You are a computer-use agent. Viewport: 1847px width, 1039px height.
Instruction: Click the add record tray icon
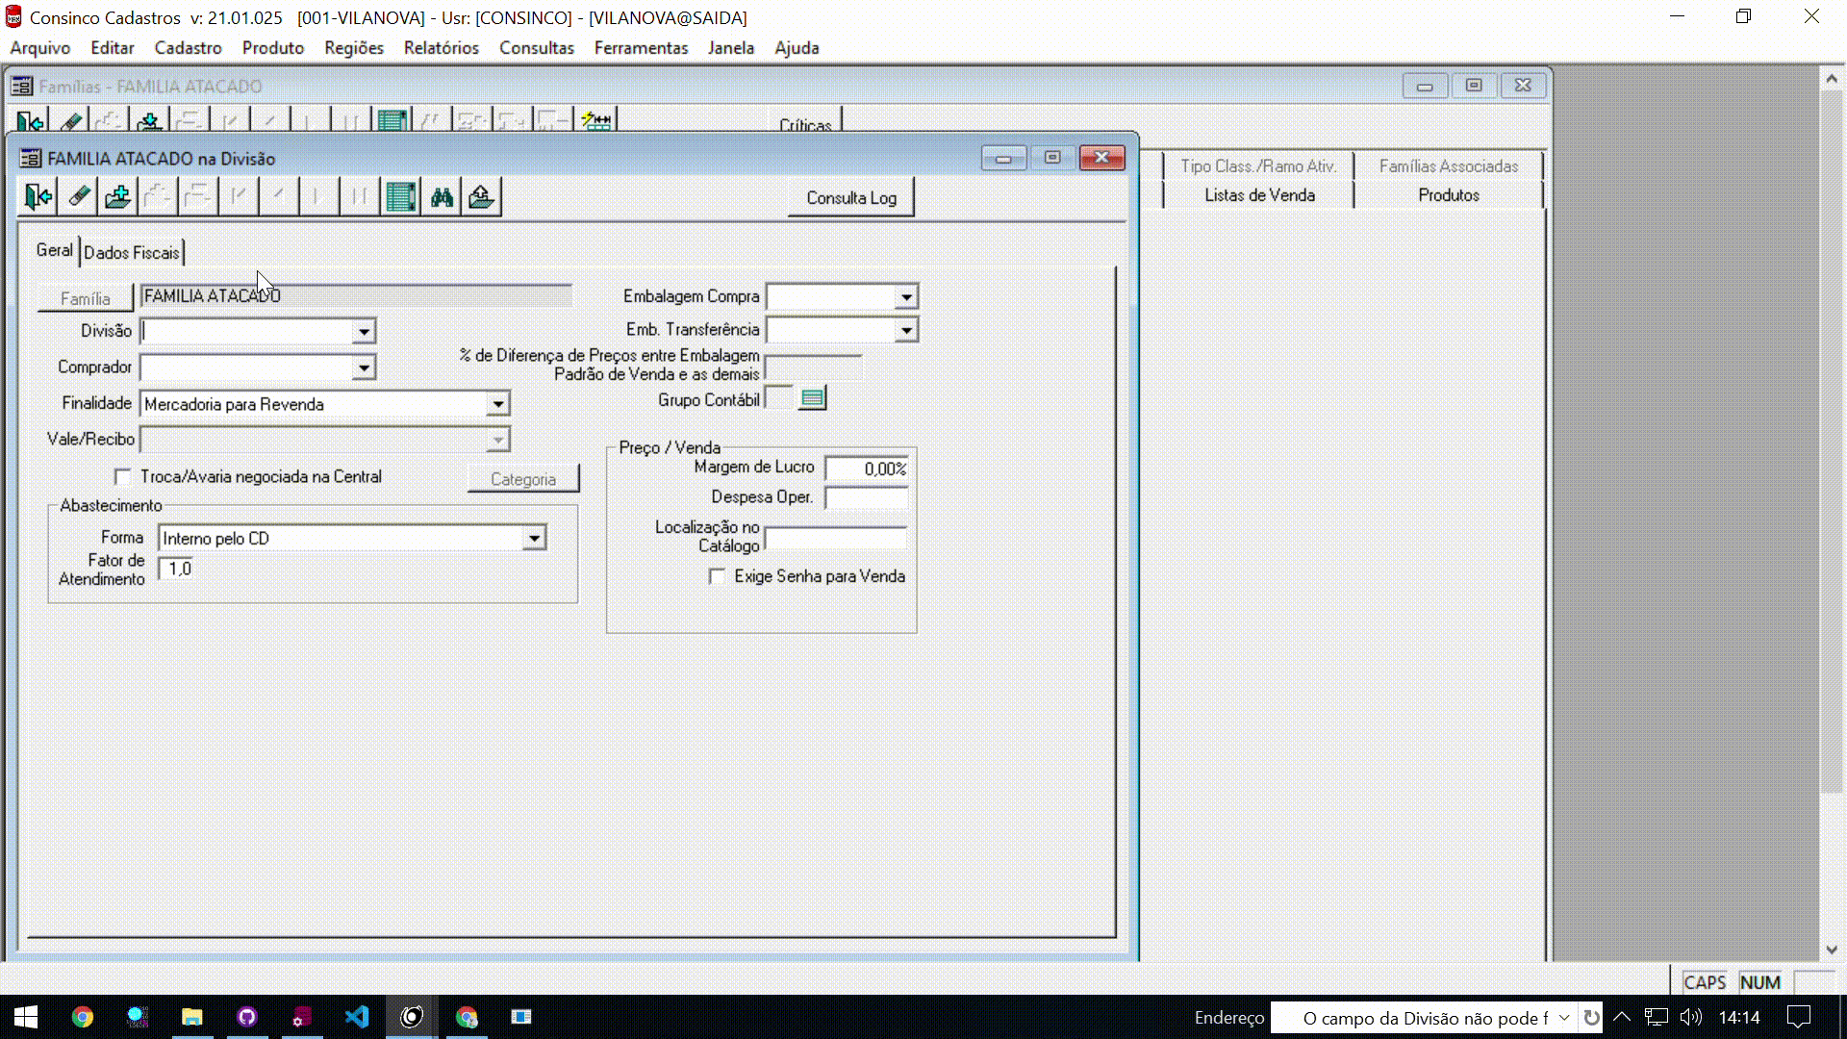click(x=118, y=197)
